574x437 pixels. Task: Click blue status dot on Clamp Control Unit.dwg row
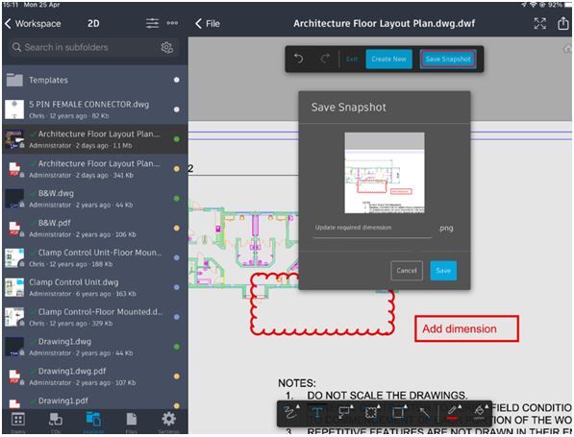[177, 287]
